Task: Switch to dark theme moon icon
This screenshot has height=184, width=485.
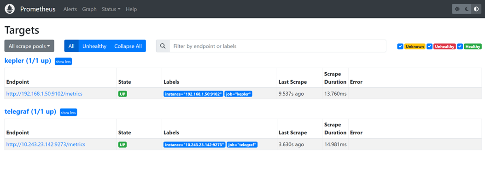Action: pyautogui.click(x=467, y=9)
